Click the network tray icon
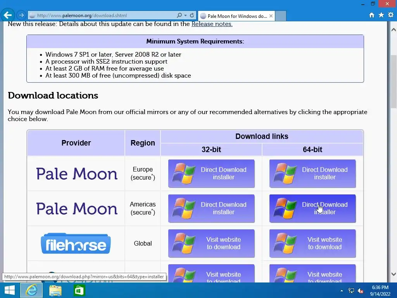The height and width of the screenshot is (298, 397). 351,291
